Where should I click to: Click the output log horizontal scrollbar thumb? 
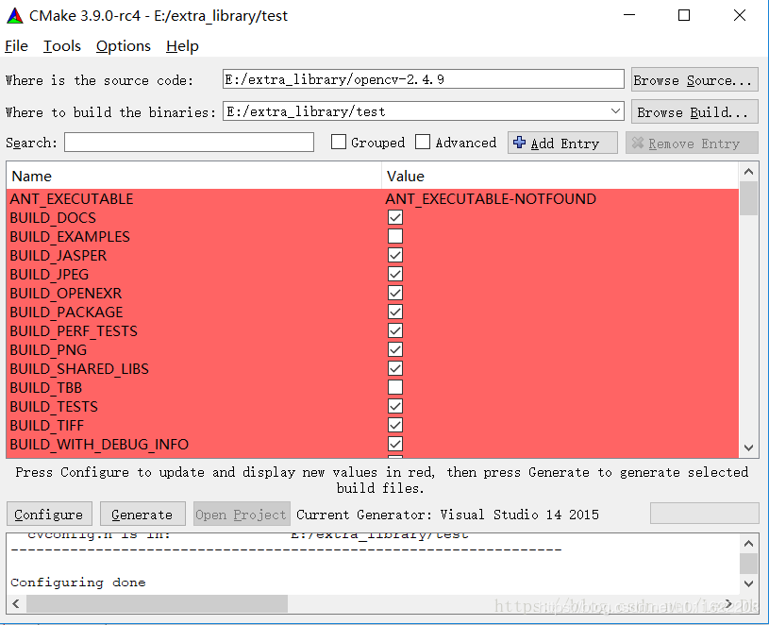click(157, 603)
